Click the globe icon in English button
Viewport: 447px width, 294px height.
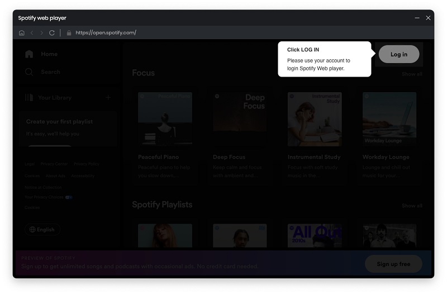(32, 230)
